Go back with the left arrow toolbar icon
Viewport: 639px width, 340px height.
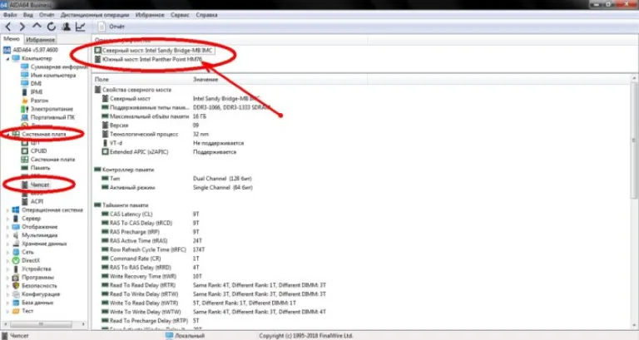point(8,27)
